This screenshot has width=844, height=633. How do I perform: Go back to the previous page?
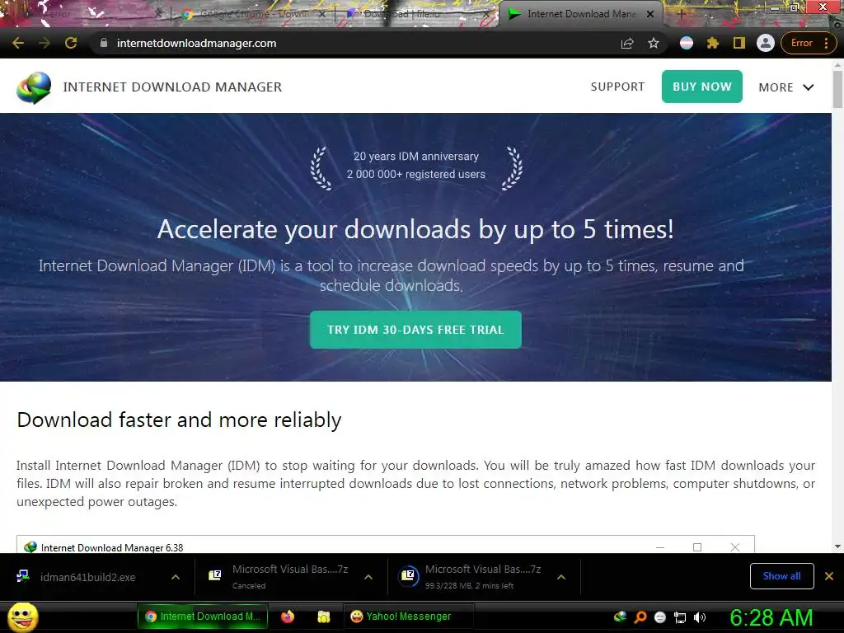[18, 43]
